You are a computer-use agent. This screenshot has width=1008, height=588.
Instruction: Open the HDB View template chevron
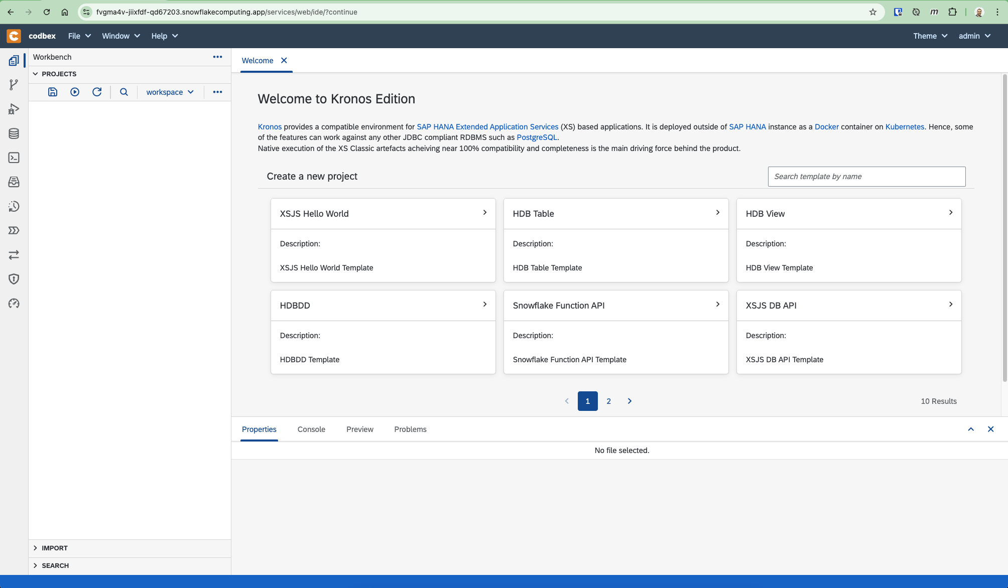click(951, 213)
